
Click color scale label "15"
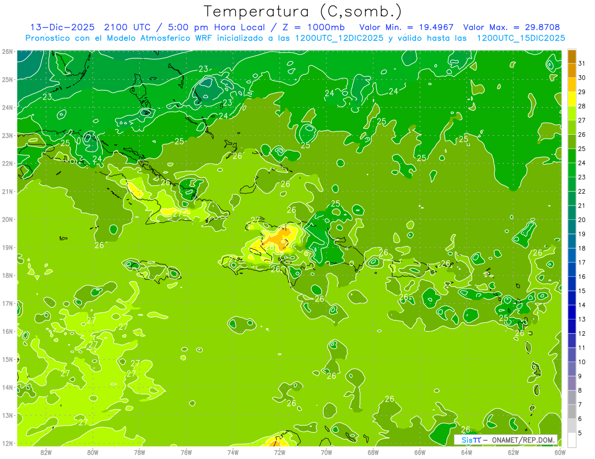(582, 291)
